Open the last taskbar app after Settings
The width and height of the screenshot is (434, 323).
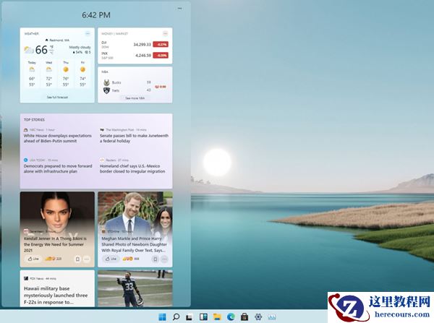272,317
